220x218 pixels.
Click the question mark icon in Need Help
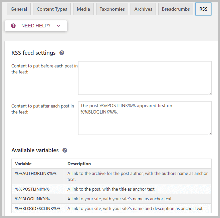pyautogui.click(x=13, y=26)
